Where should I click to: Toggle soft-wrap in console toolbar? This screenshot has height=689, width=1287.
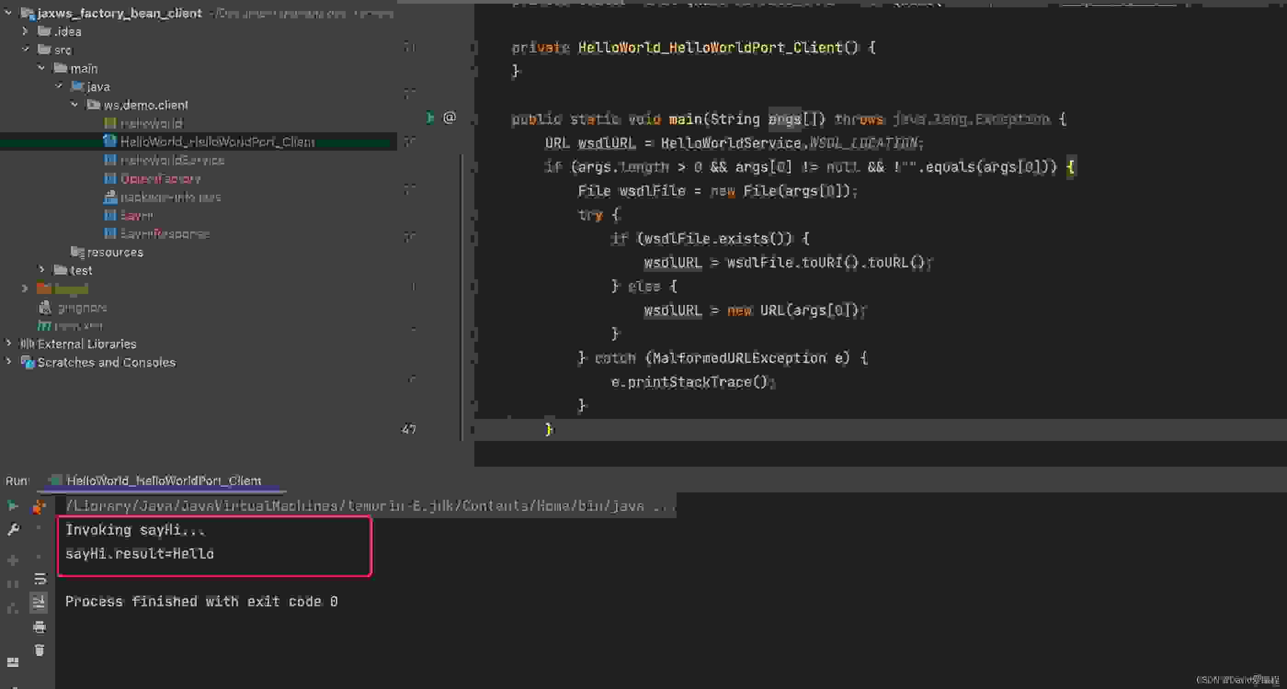point(40,579)
